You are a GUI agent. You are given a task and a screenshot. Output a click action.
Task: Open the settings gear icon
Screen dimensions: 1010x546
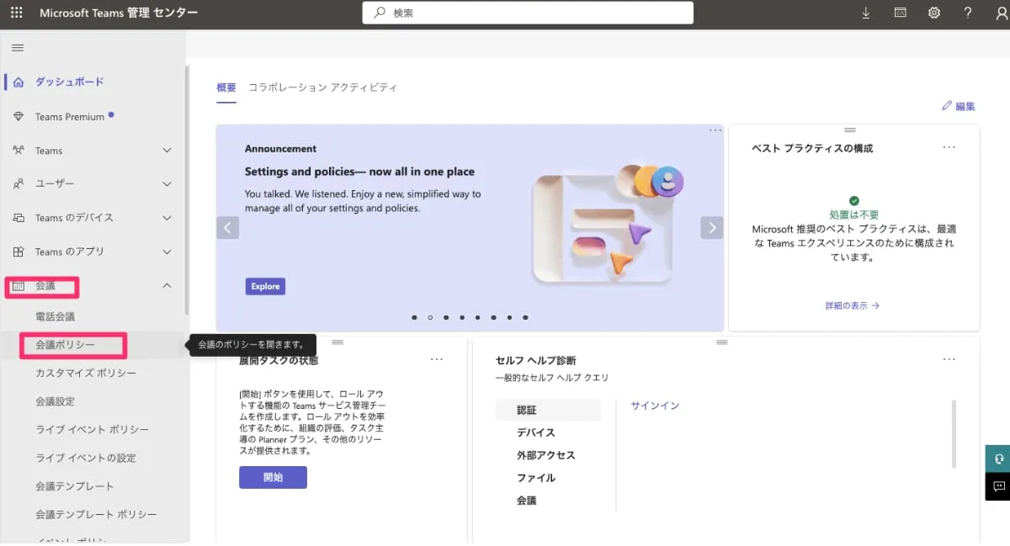[934, 13]
